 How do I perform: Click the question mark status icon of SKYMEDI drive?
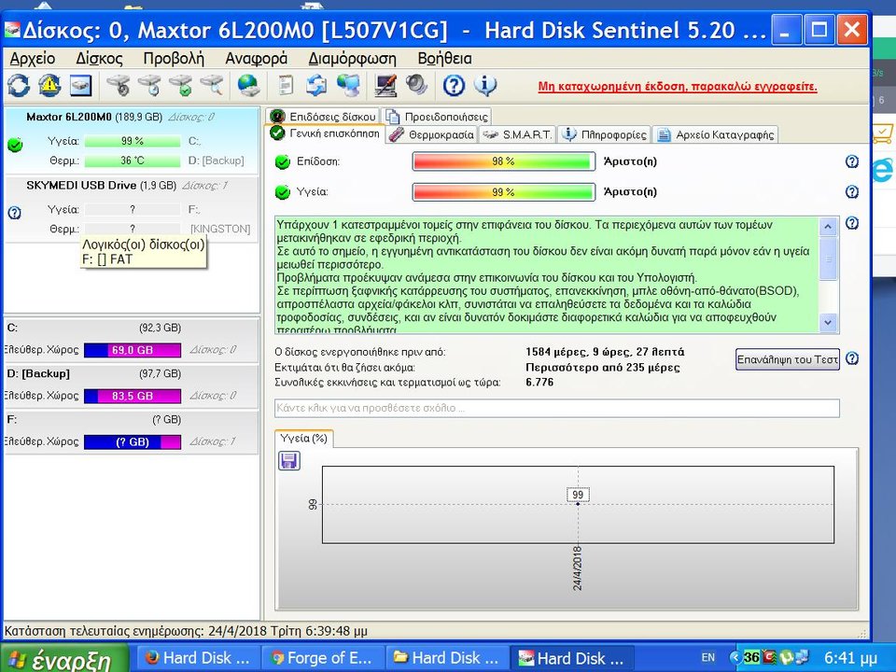pyautogui.click(x=15, y=213)
